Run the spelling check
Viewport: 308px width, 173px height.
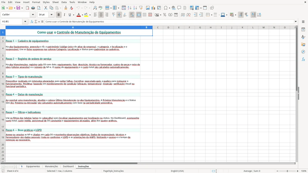pos(101,8)
